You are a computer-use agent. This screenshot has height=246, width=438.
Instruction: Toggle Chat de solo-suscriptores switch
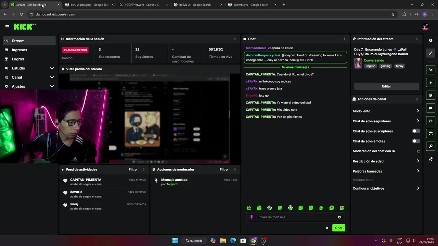416,131
